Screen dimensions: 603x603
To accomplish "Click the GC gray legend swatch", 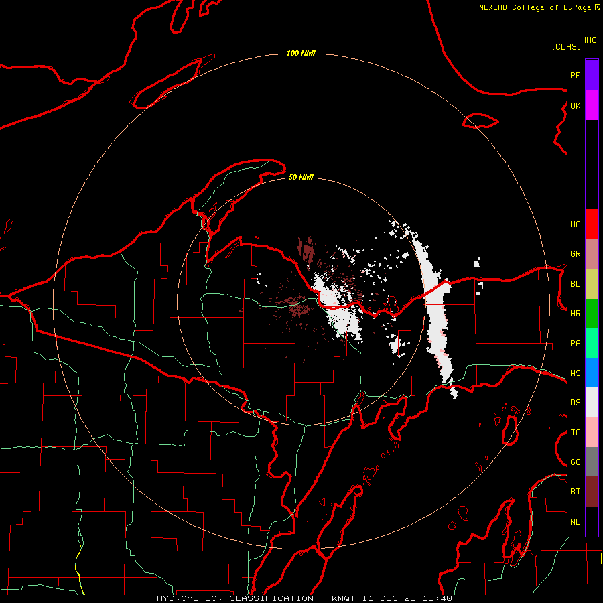I will coord(592,462).
